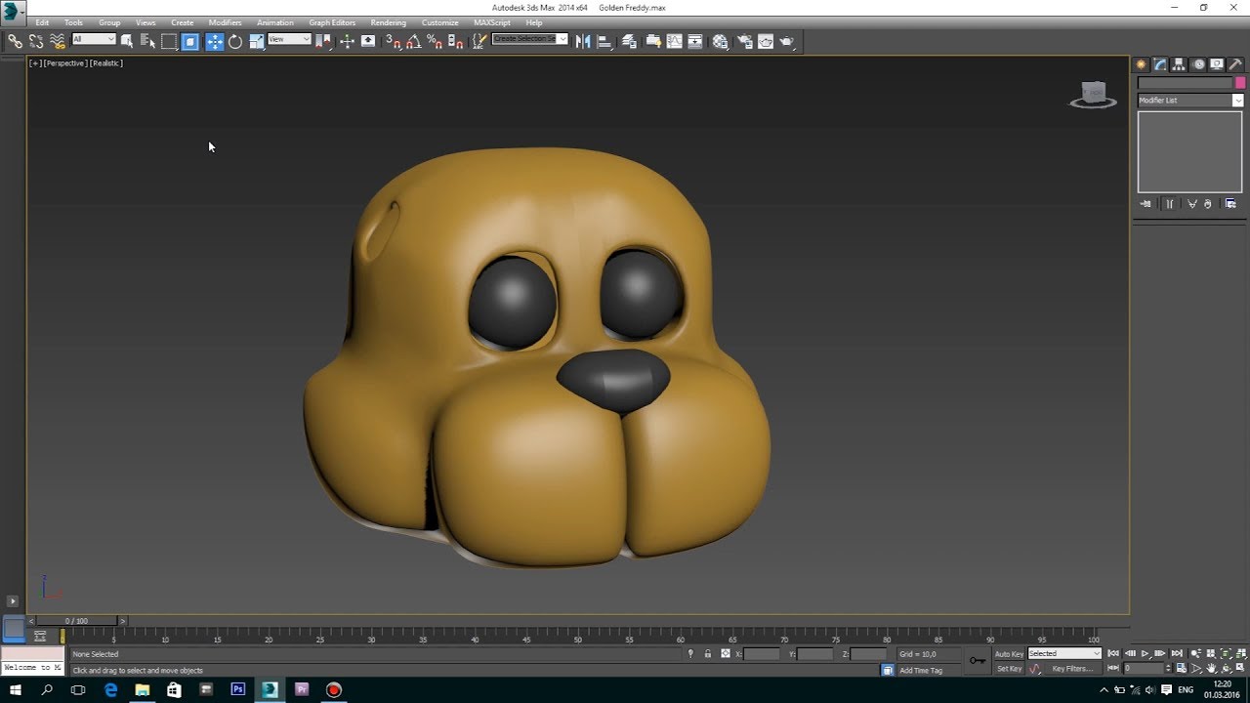Click the large Set Keys key icon

tap(978, 661)
